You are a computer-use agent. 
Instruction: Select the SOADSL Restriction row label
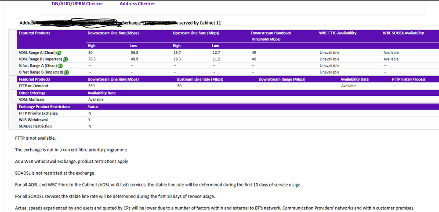(35, 126)
